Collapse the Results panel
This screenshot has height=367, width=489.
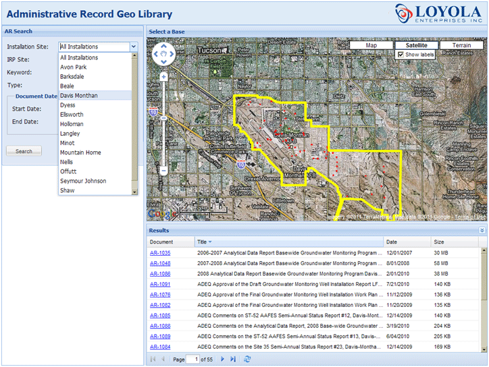[x=482, y=230]
